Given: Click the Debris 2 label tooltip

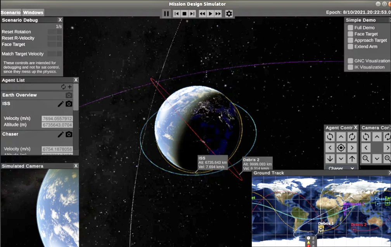Looking at the screenshot, I should point(257,164).
